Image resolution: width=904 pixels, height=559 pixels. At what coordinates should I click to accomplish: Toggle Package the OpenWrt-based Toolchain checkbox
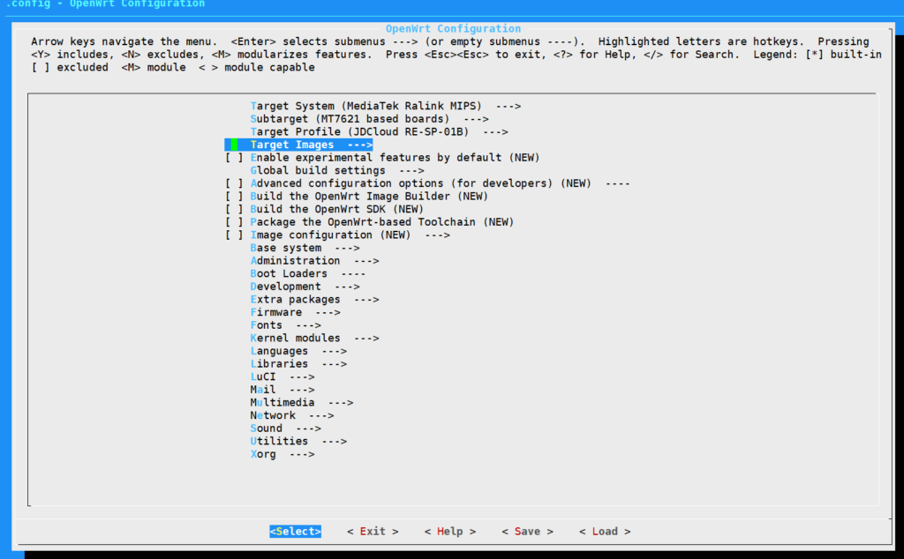(x=234, y=222)
